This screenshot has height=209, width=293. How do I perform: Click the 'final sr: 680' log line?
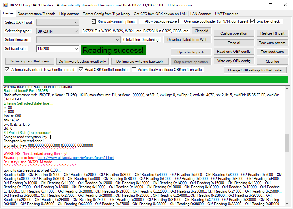pos(12,116)
